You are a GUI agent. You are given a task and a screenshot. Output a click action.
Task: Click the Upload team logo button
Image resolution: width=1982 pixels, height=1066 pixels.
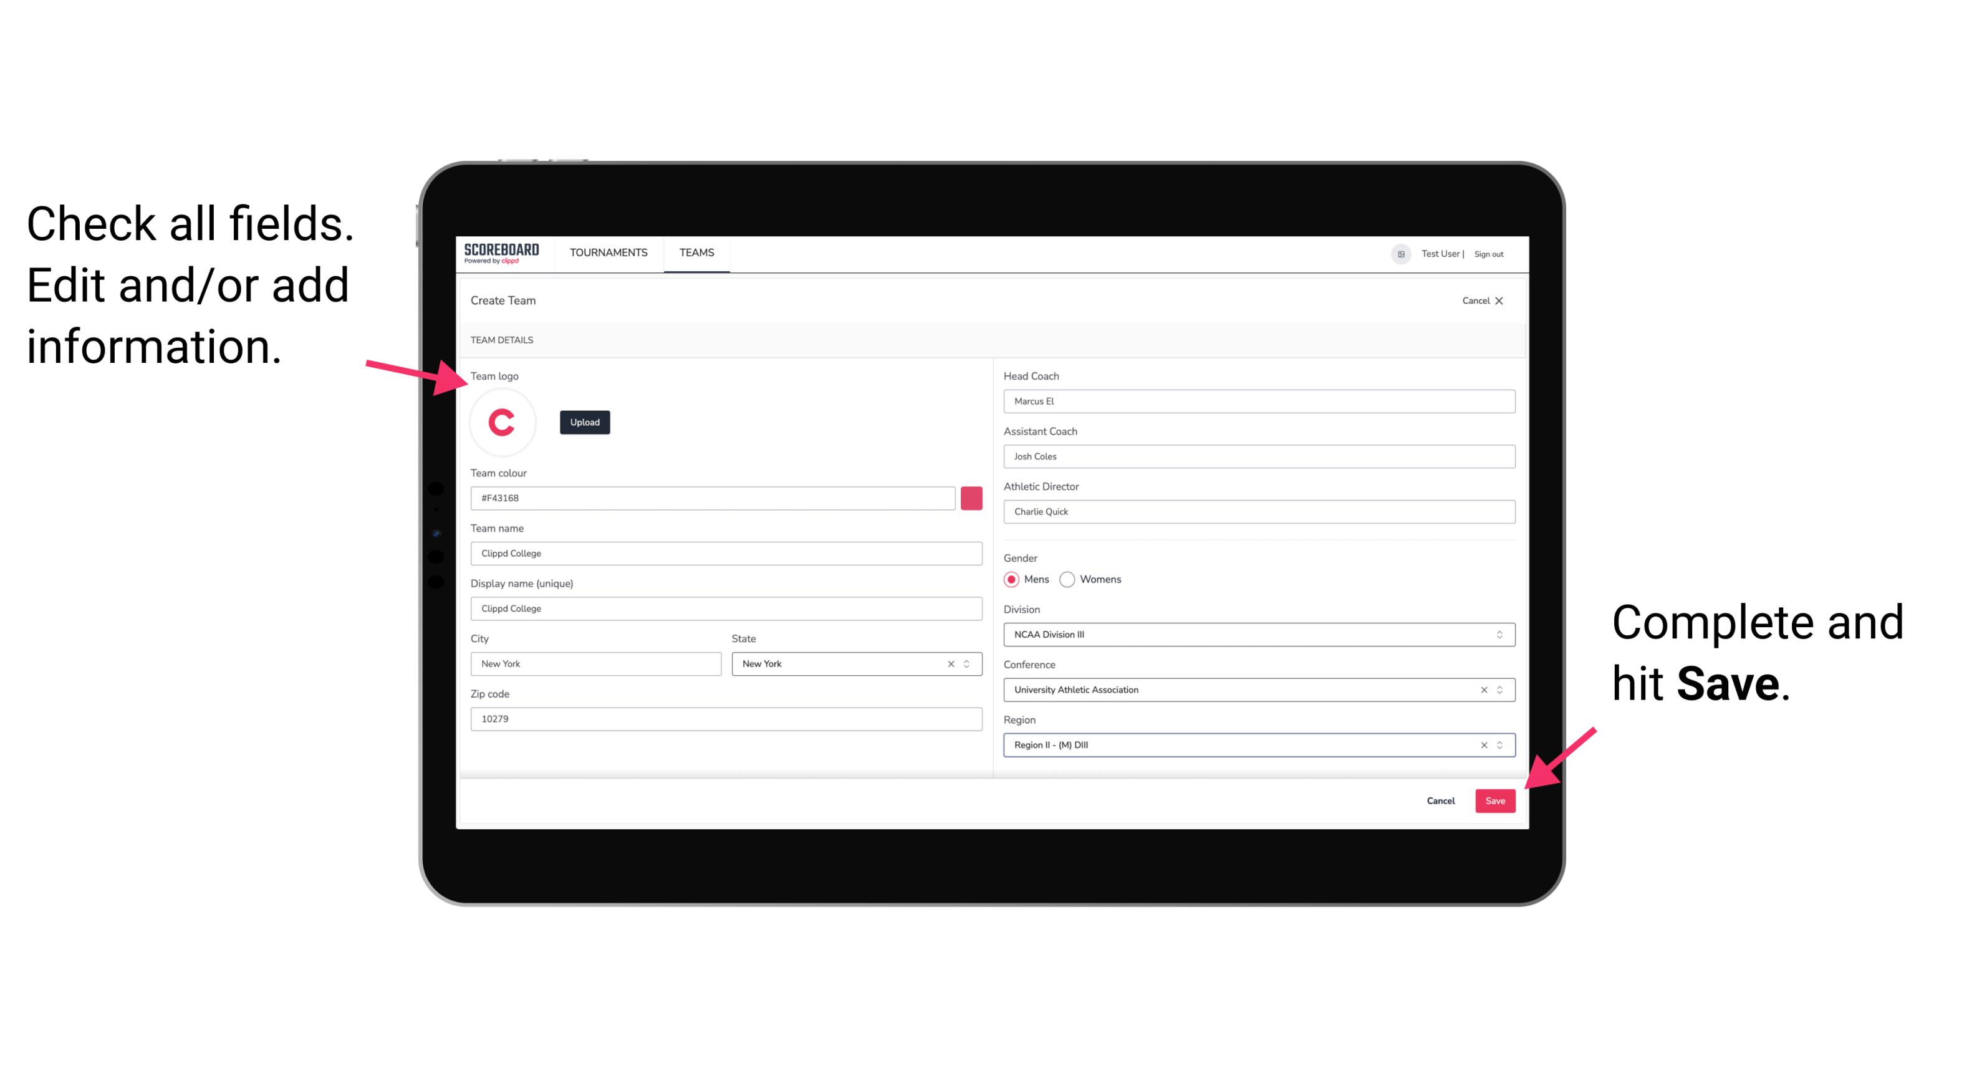tap(584, 421)
